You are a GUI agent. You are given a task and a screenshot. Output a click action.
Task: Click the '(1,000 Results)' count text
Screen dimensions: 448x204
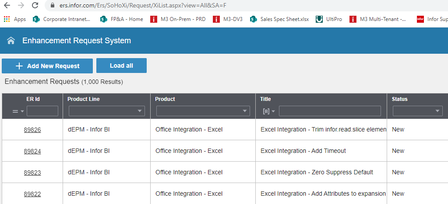(102, 82)
